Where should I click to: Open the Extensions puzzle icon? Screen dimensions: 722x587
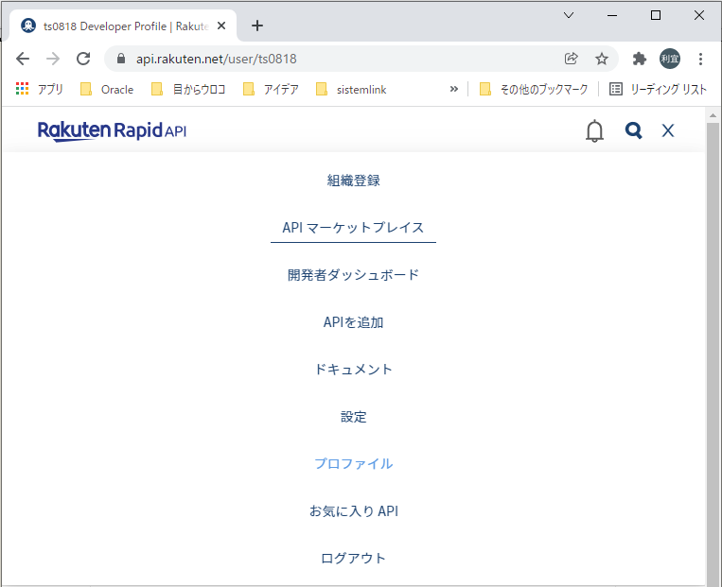click(x=639, y=59)
